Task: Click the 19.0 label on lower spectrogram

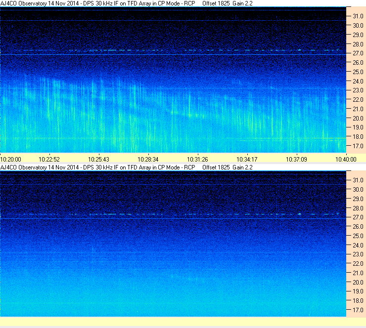Action: tap(358, 291)
